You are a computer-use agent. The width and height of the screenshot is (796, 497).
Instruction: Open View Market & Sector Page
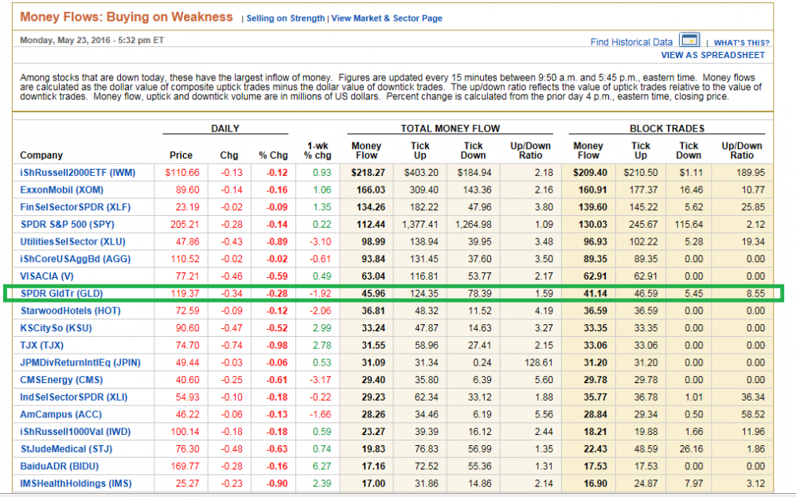[387, 18]
